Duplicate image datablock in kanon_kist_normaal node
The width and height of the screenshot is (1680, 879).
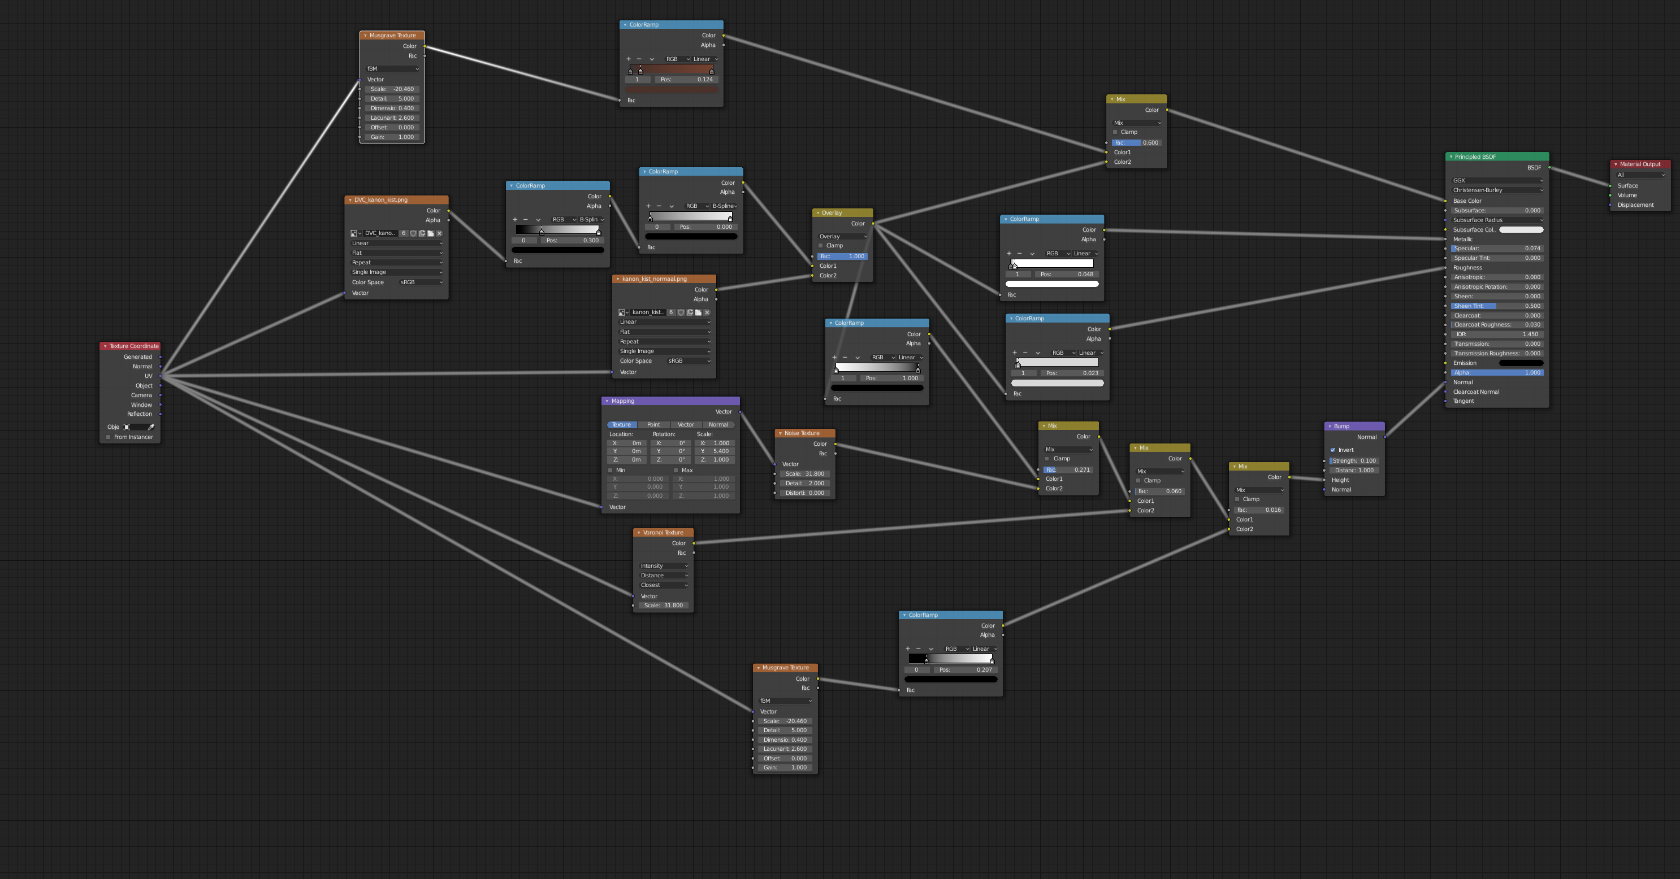(x=689, y=313)
